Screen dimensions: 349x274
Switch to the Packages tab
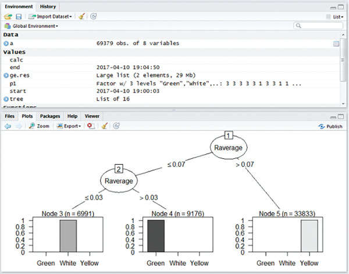[x=50, y=116]
